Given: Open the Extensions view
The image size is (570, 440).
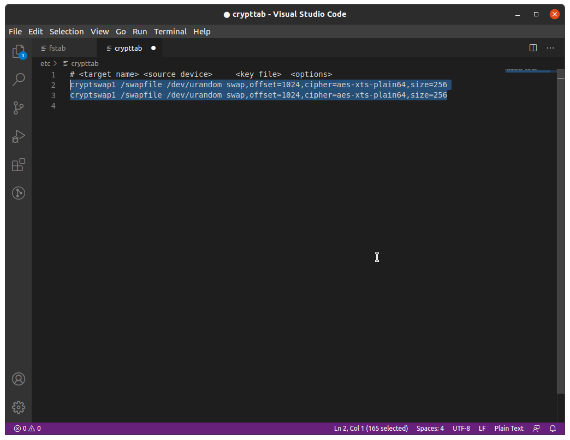Looking at the screenshot, I should click(x=18, y=164).
